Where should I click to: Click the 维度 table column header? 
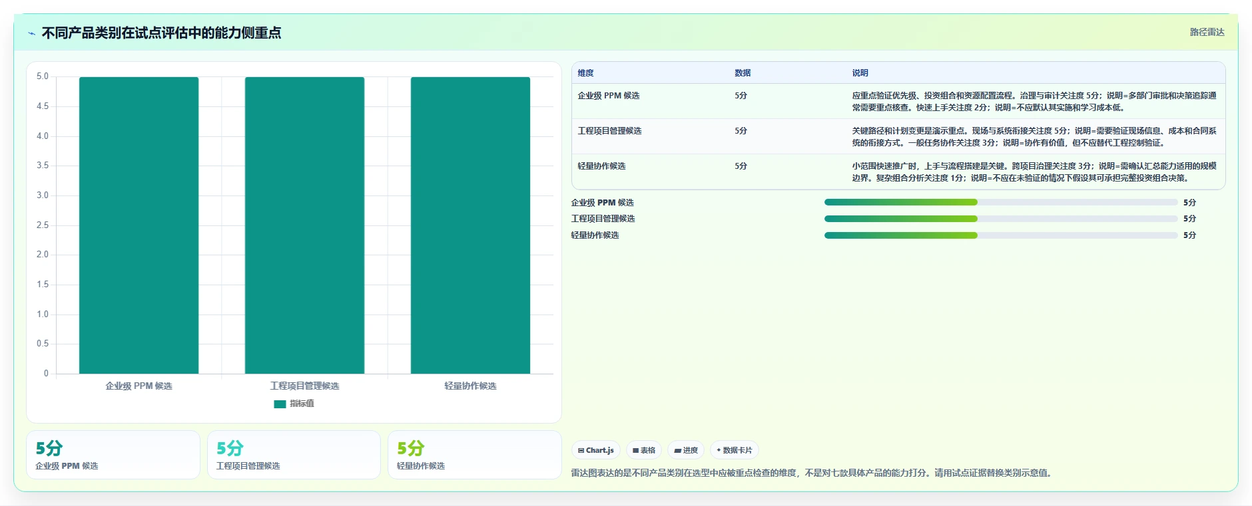585,73
